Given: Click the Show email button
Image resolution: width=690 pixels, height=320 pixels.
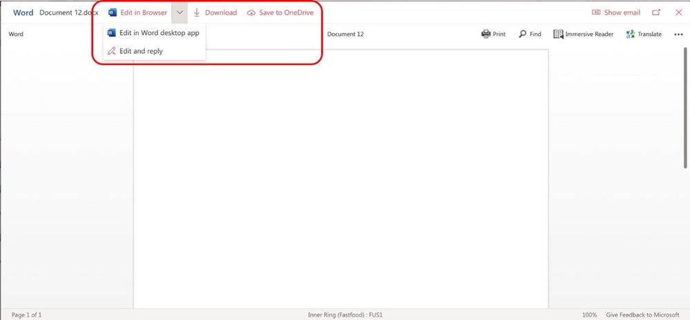Looking at the screenshot, I should tap(615, 12).
